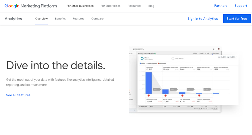The width and height of the screenshot is (252, 135).
Task: Click the Share icon in the report toolbar
Action: point(206,54)
